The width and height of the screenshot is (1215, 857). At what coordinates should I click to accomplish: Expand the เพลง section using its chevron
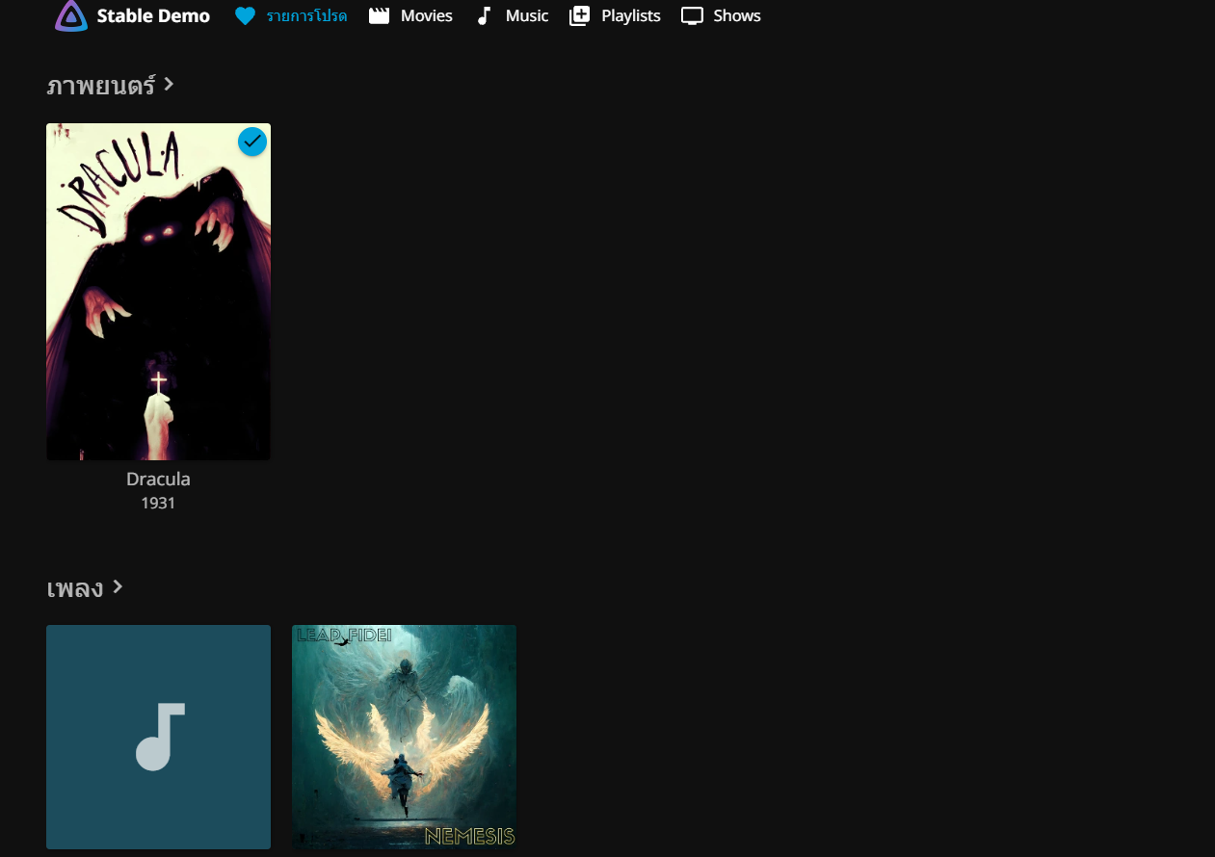click(118, 586)
